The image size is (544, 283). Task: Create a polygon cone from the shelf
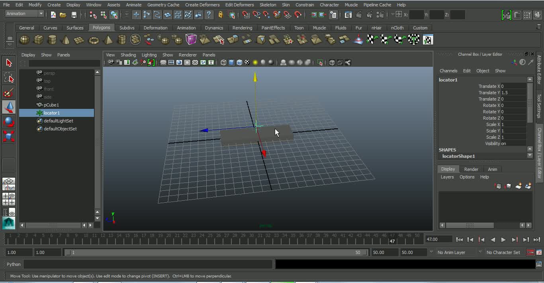tap(66, 40)
